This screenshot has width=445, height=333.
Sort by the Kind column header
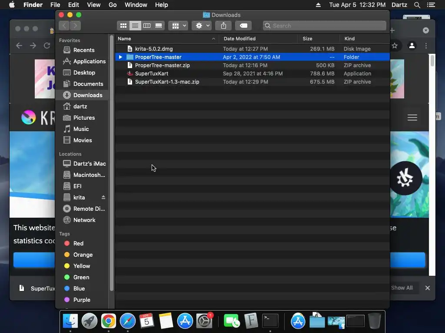pos(365,39)
